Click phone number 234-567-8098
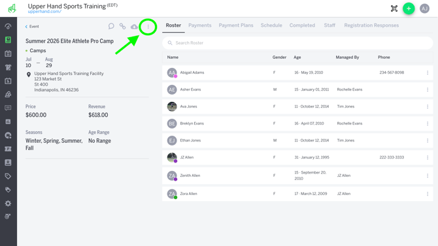Viewport: 438px width, 246px height. (392, 72)
